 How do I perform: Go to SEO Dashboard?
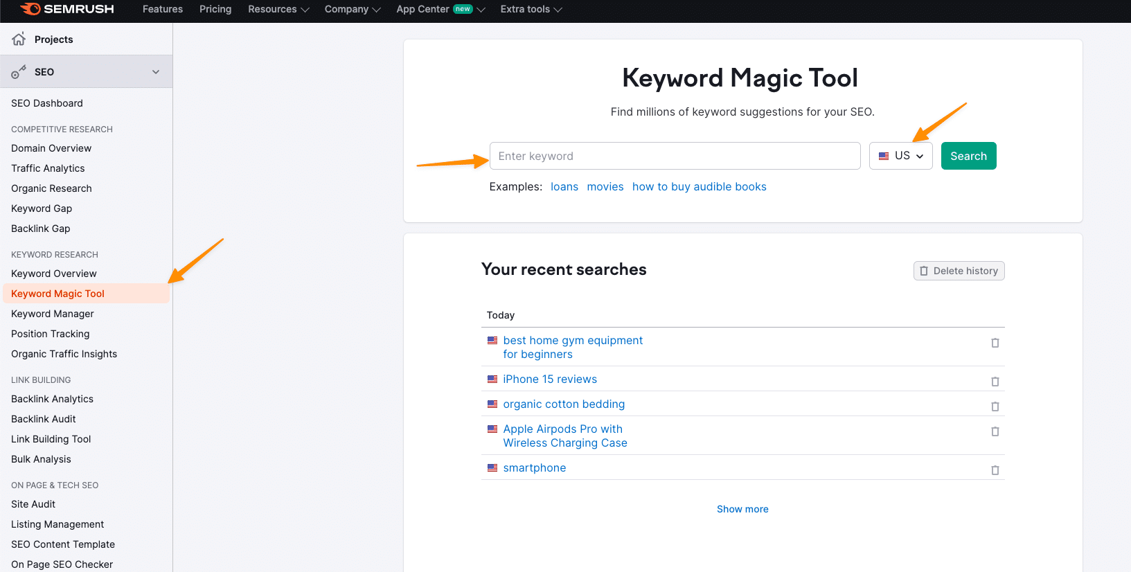(47, 103)
